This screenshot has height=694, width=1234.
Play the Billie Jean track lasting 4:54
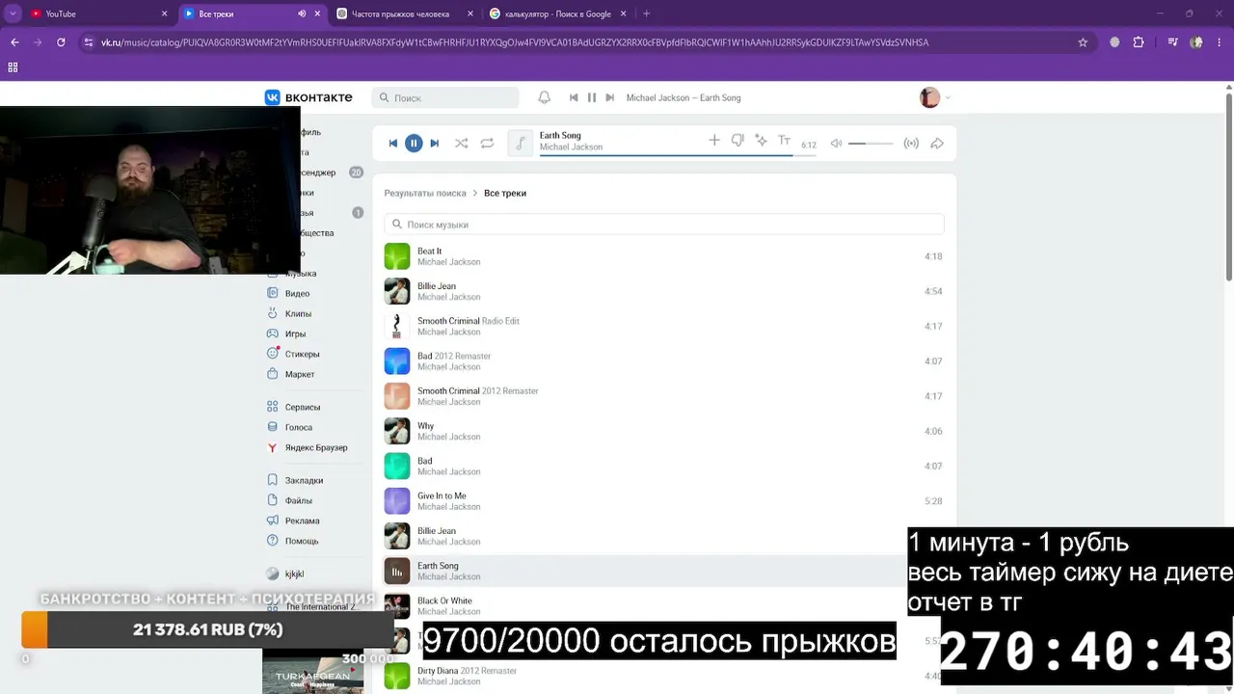coord(663,291)
